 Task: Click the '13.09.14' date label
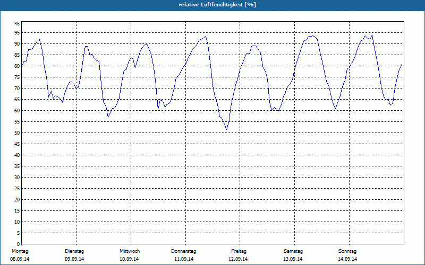(x=293, y=259)
